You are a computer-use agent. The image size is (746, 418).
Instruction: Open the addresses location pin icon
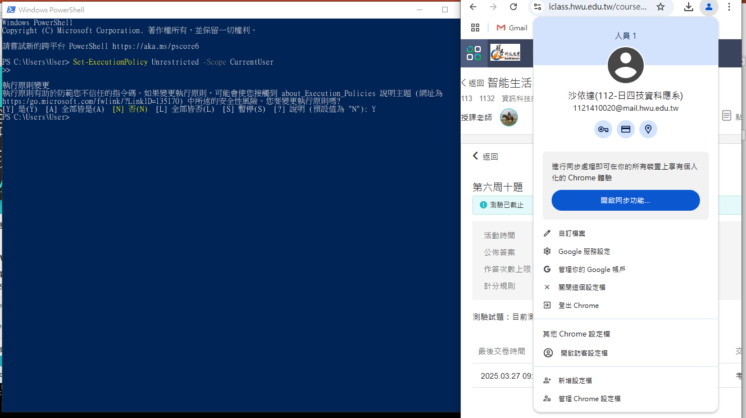pos(648,129)
